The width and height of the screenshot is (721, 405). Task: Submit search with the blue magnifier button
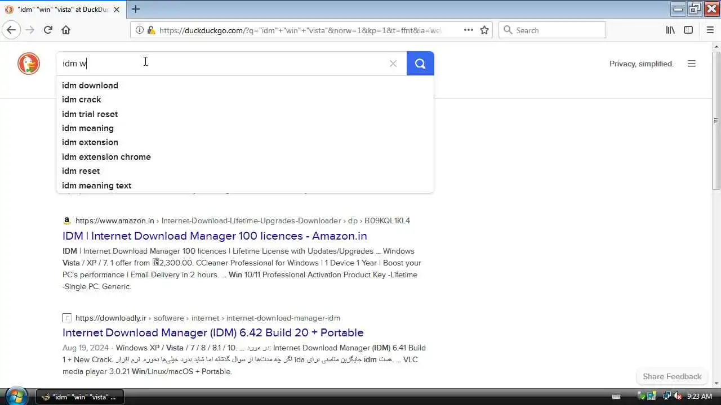coord(420,64)
